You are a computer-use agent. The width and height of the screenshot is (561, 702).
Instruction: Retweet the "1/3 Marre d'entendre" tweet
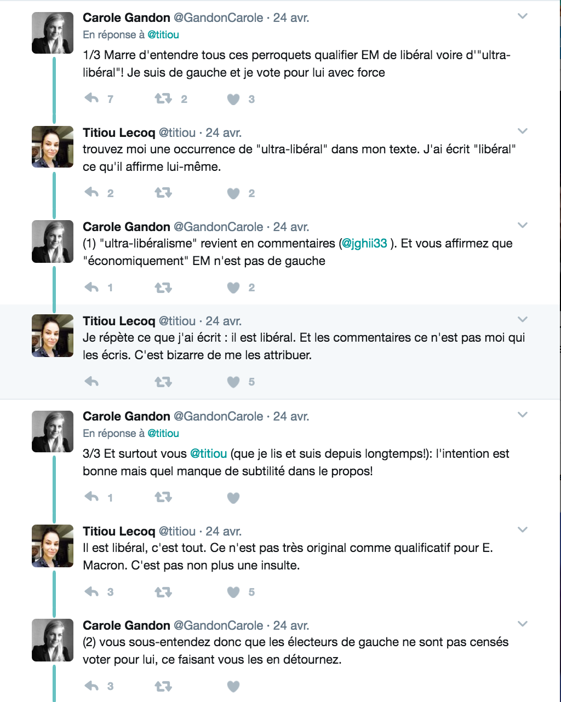click(163, 99)
